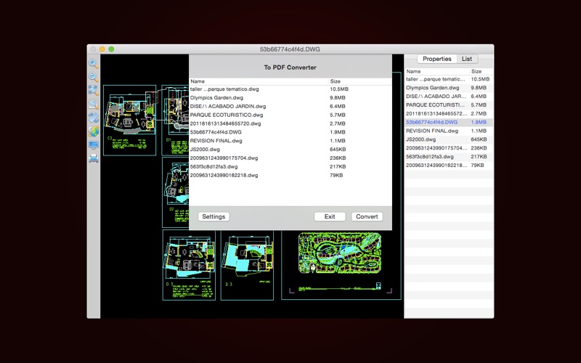Screen dimensions: 581x363
Task: Select 2009631243990182218.dwg in the dialog
Action: (x=290, y=175)
